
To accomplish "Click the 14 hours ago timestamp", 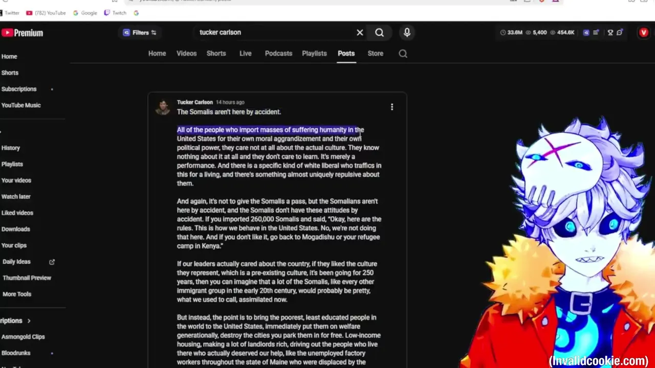I will 230,102.
